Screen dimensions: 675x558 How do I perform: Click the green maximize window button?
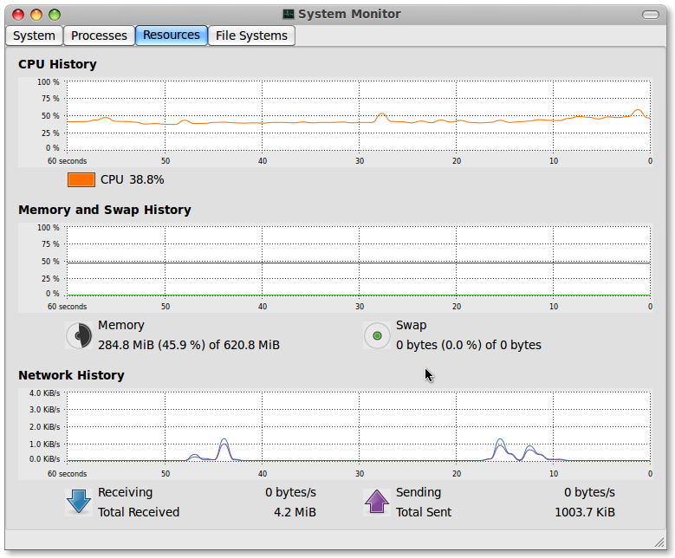[x=55, y=15]
